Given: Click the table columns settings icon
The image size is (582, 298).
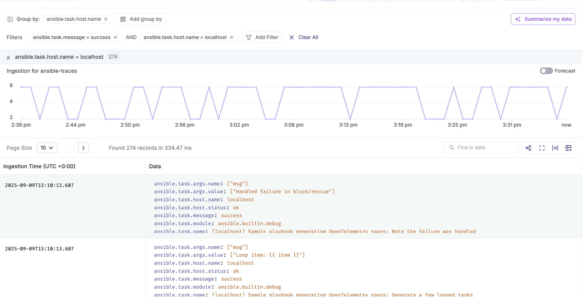Looking at the screenshot, I should pos(568,148).
